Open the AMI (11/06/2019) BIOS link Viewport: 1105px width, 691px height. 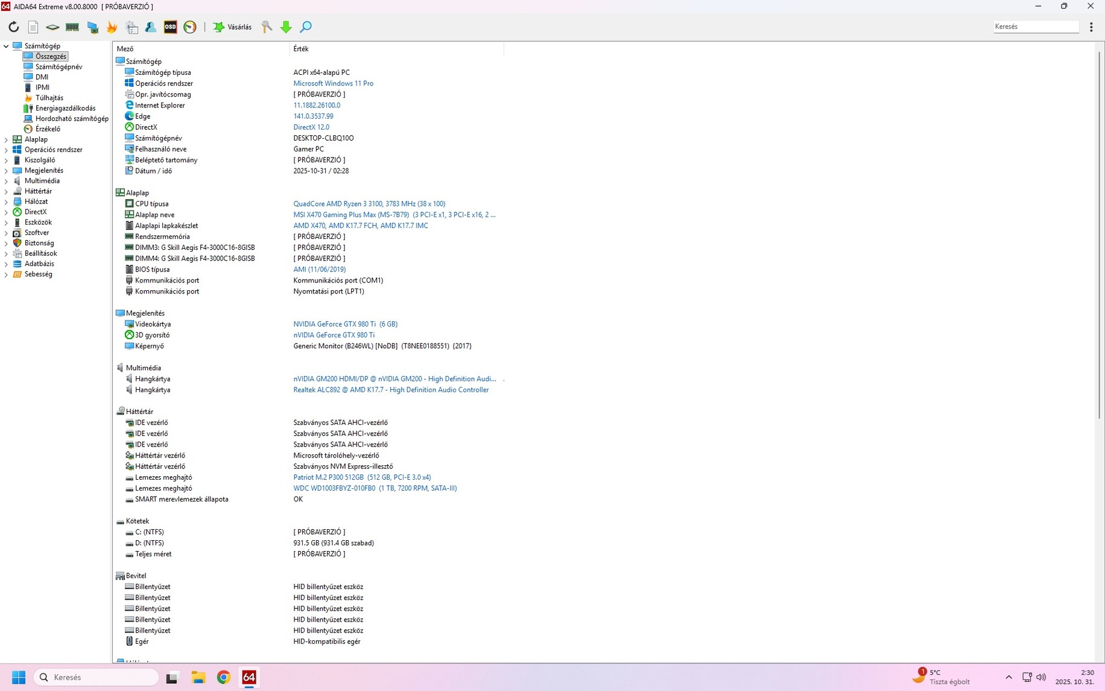(x=320, y=270)
